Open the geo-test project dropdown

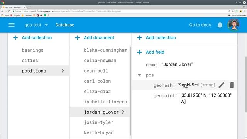point(36,25)
